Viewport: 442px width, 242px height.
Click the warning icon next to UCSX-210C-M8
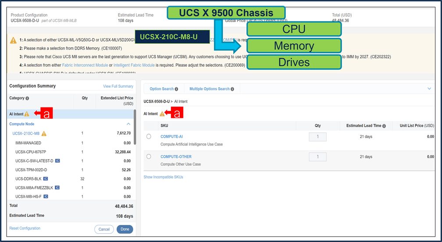44,134
